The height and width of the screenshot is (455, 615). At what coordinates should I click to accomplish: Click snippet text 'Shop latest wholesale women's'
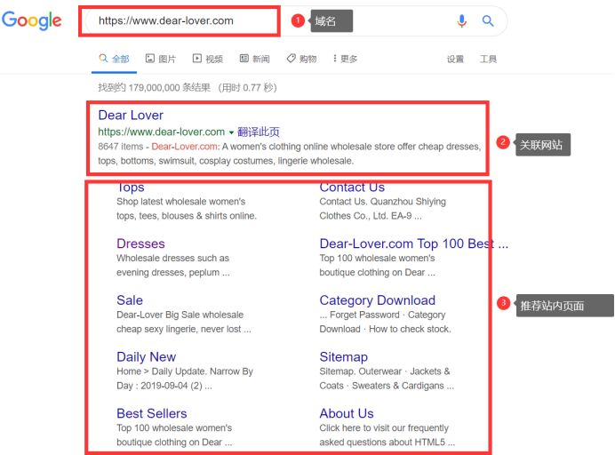(x=180, y=202)
